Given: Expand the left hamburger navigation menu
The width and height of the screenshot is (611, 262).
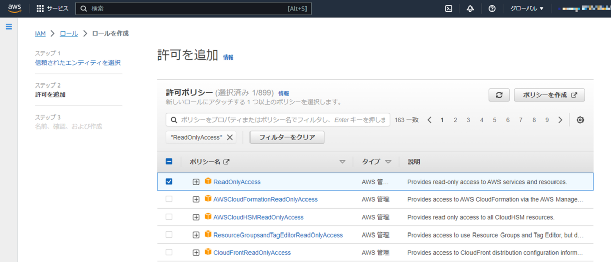Looking at the screenshot, I should [x=9, y=26].
